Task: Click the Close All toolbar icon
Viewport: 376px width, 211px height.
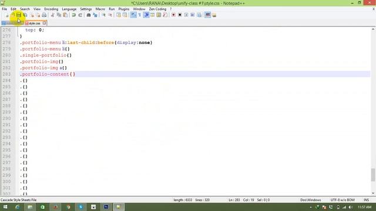Action: click(x=38, y=15)
